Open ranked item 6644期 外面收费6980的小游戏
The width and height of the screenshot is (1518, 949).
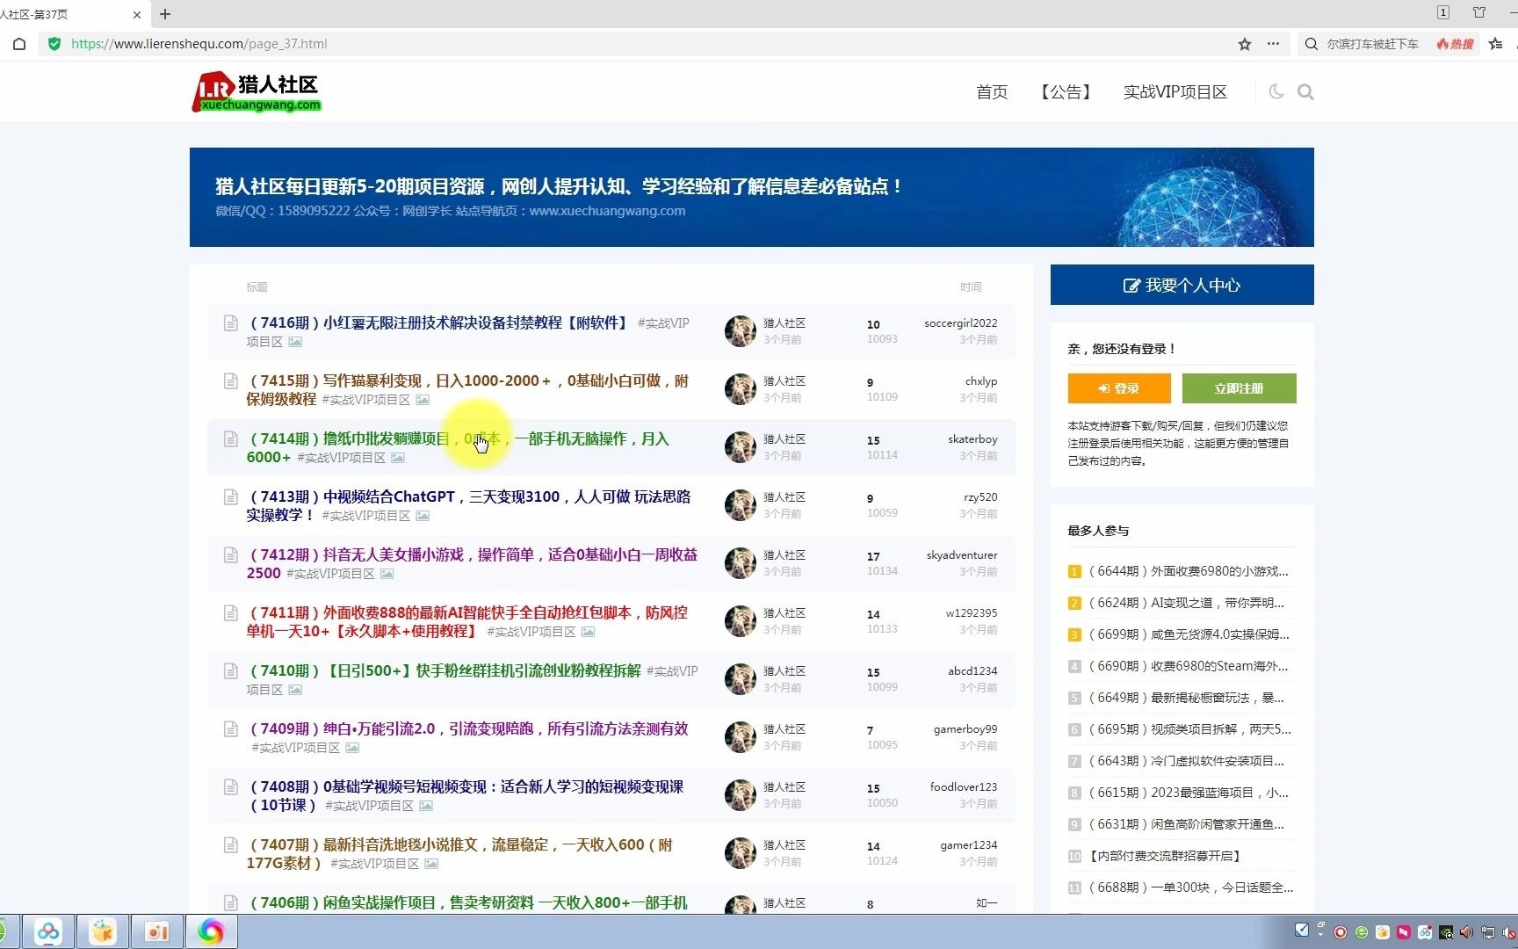click(1188, 571)
